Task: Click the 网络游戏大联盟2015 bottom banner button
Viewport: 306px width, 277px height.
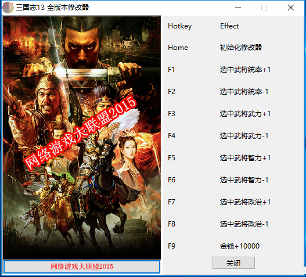Action: pos(82,267)
